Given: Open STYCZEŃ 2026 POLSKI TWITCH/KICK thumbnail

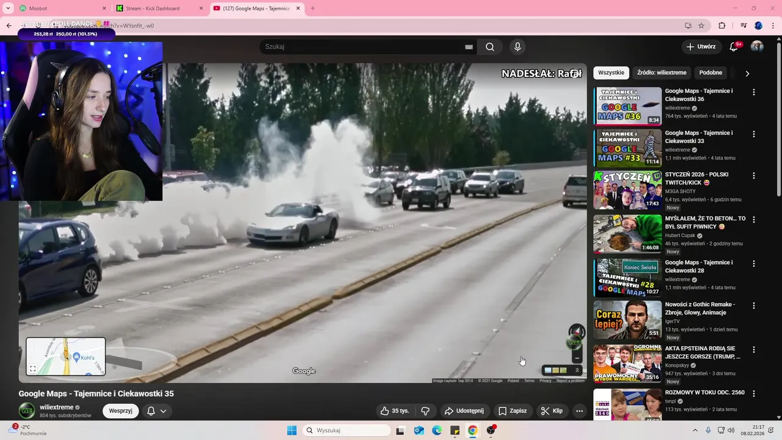Looking at the screenshot, I should pos(627,189).
